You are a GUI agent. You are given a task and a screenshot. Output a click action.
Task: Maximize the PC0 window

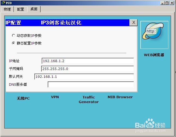click(x=167, y=3)
